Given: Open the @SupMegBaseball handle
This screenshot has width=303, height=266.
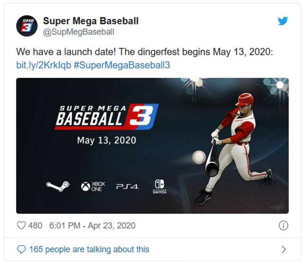Looking at the screenshot, I should coord(79,32).
